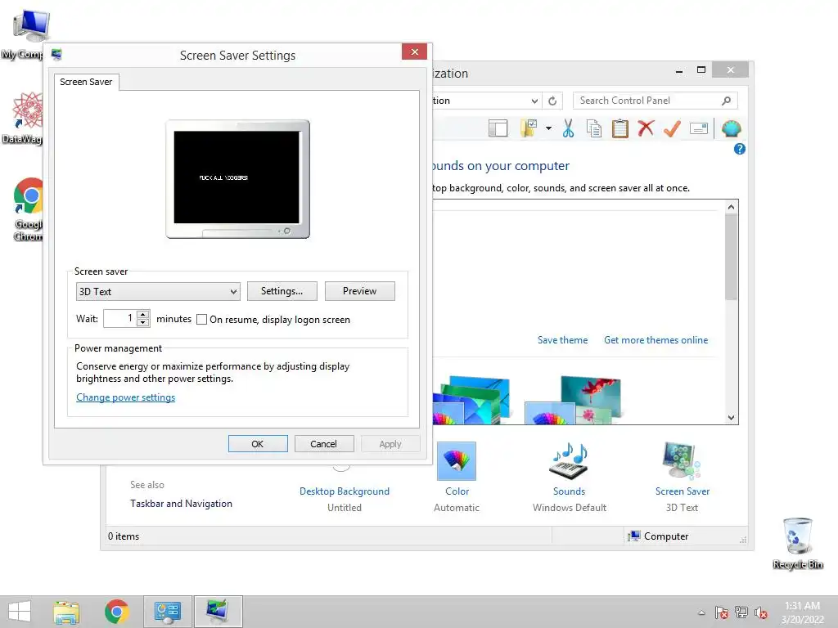838x628 pixels.
Task: Open the Folder Options dropdown arrow
Action: point(548,128)
